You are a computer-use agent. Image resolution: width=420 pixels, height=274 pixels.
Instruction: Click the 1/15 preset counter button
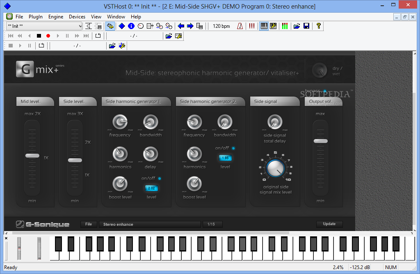coord(212,225)
